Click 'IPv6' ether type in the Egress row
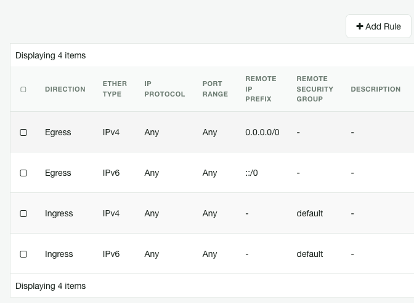Viewport: 414px width, 303px height. (x=111, y=173)
